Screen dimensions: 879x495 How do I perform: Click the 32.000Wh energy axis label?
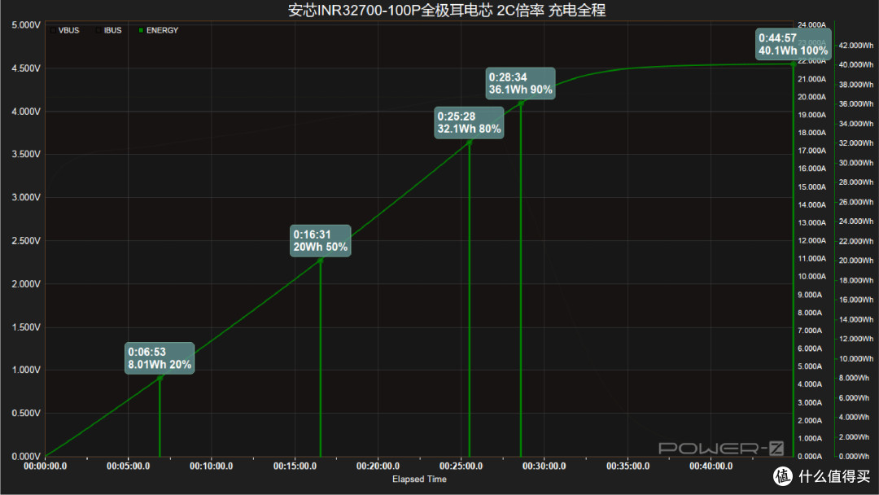tap(856, 143)
